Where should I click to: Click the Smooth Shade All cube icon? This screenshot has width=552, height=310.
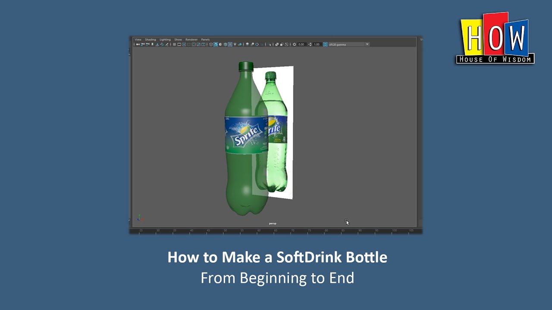[x=216, y=44]
